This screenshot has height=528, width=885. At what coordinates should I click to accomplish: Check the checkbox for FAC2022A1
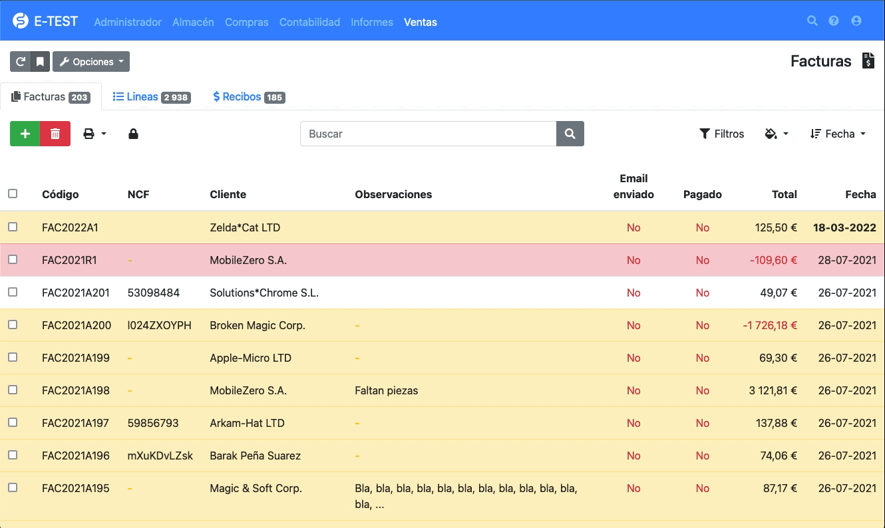click(x=12, y=227)
